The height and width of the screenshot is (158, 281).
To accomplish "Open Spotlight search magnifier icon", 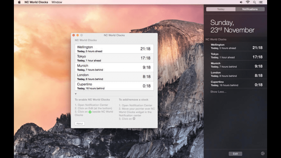I will (255, 2).
